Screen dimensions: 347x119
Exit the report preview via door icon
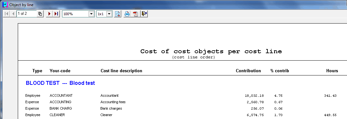(144, 14)
